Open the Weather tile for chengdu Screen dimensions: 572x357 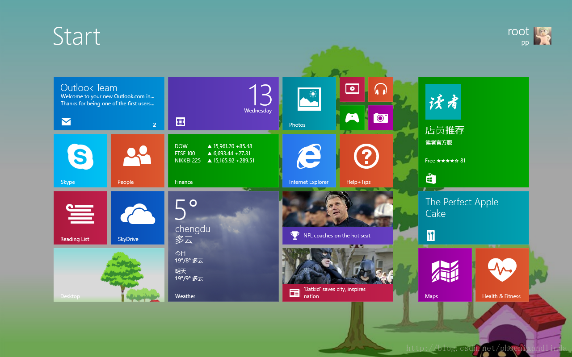pyautogui.click(x=223, y=246)
